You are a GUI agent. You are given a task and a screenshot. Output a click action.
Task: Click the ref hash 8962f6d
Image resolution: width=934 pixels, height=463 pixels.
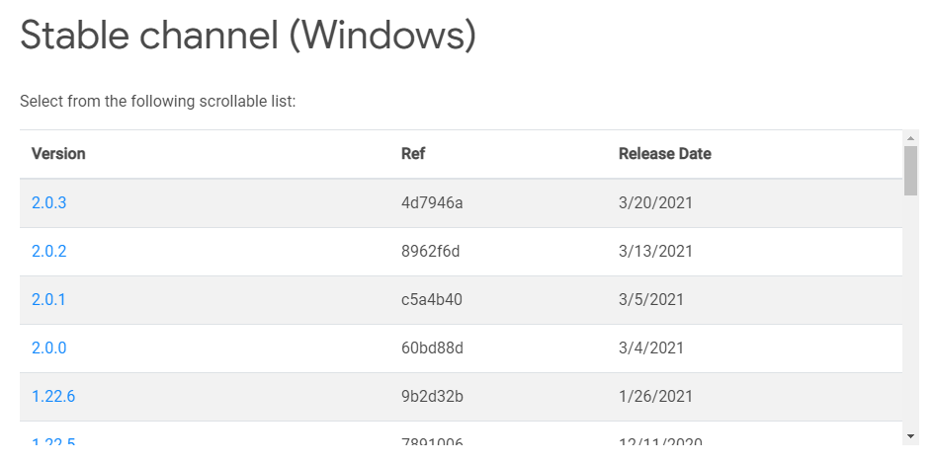point(431,251)
